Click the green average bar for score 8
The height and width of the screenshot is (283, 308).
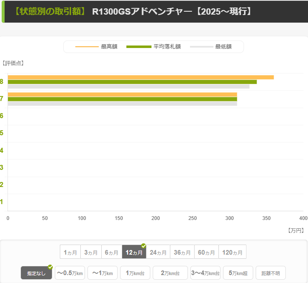point(132,82)
